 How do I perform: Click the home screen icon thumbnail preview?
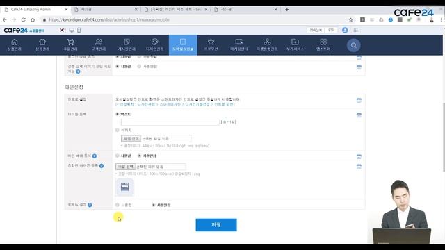[125, 187]
